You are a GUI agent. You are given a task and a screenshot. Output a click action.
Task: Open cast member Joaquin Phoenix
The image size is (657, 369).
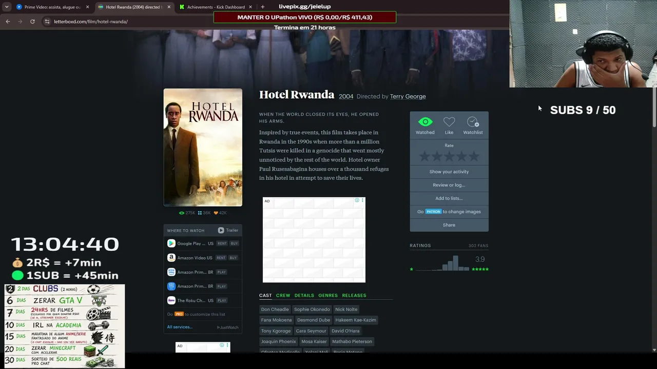point(279,341)
